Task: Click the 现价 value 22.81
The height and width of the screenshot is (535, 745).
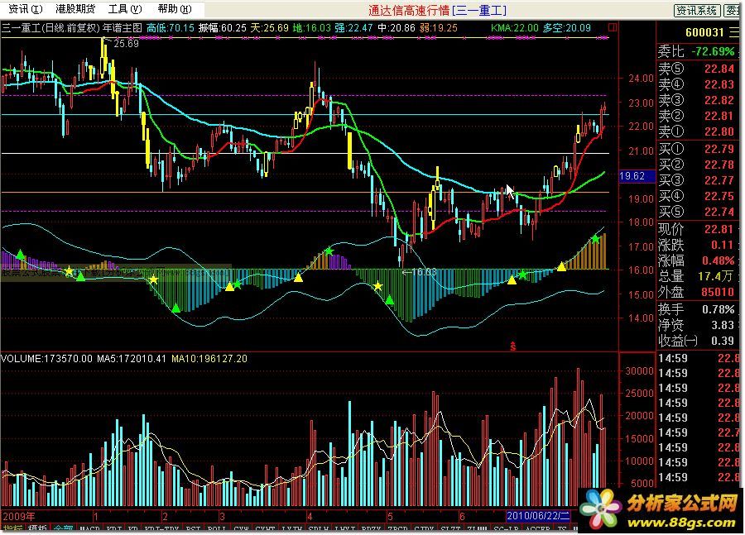Action: pos(719,229)
